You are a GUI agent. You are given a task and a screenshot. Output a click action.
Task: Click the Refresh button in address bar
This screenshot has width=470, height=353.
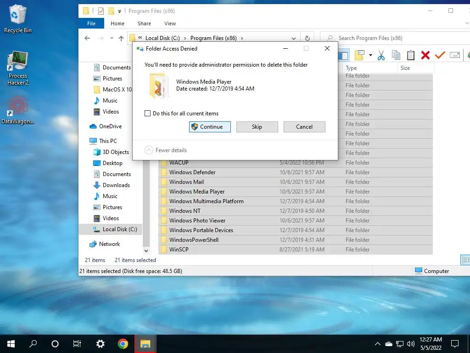click(307, 38)
